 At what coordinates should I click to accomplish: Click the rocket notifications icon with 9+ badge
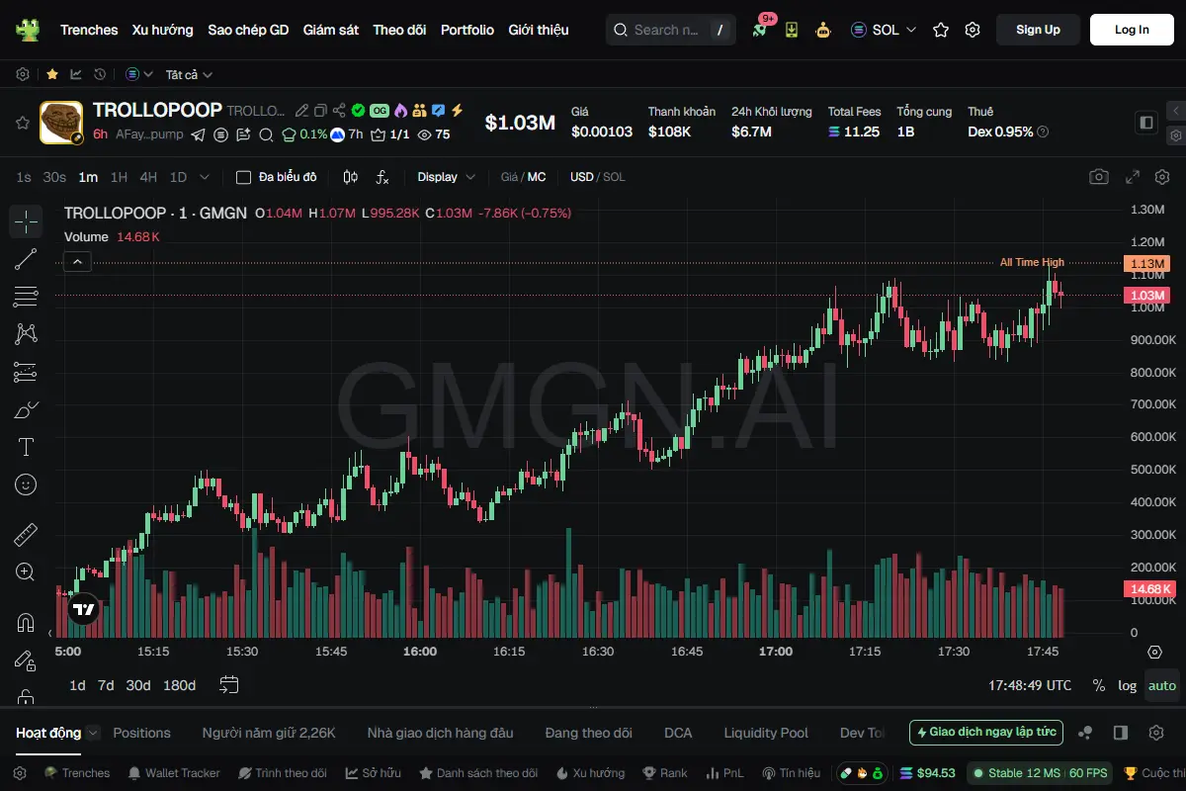point(760,30)
